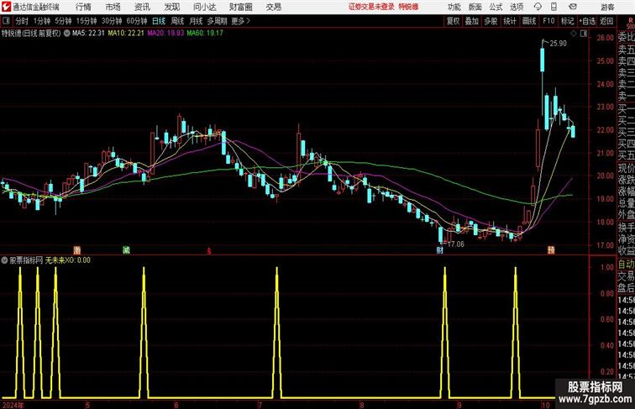This screenshot has width=635, height=409.
Task: Click the 游客 guest account label
Action: click(x=607, y=7)
